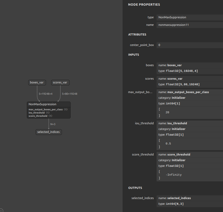Viewport: 223px width, 212px height.
Task: Click the truncated max_output_bo... input label
Action: point(140,92)
